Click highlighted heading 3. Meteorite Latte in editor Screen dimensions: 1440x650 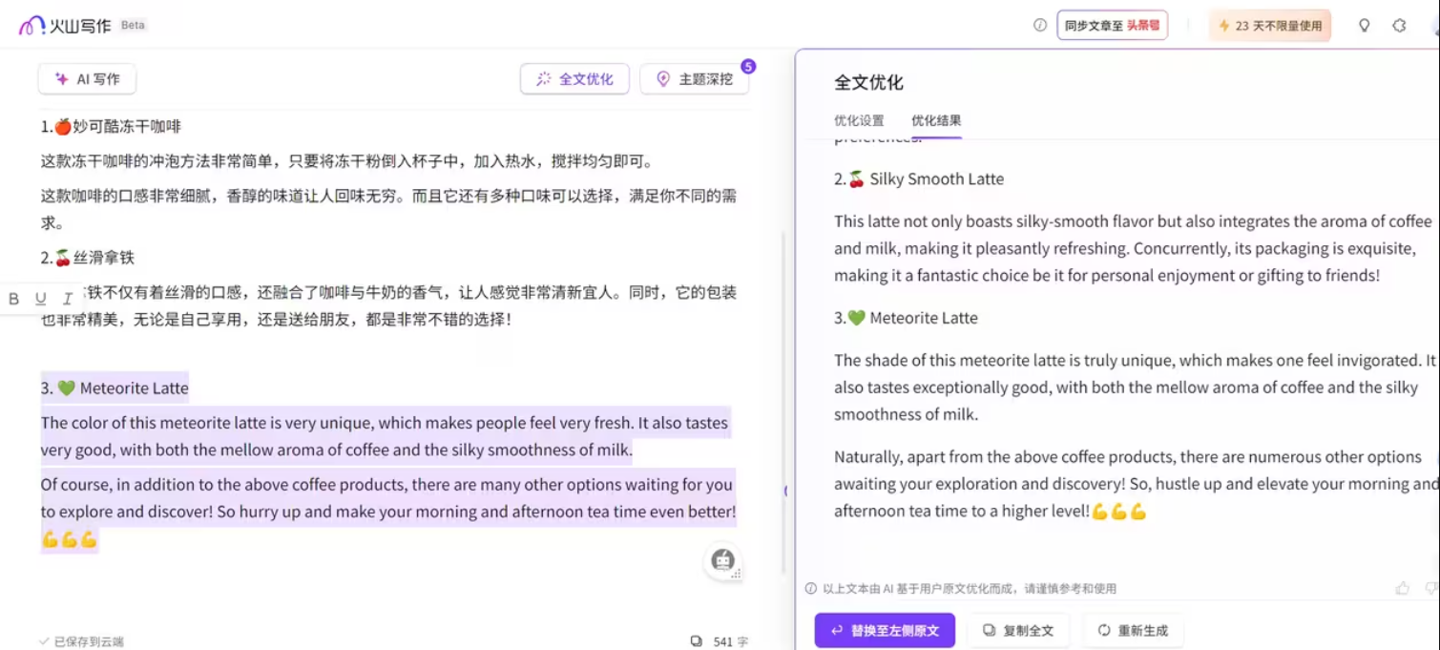point(115,388)
